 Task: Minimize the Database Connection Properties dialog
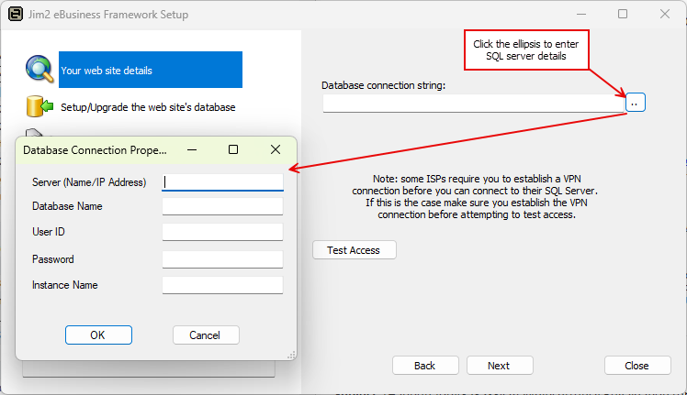[192, 150]
